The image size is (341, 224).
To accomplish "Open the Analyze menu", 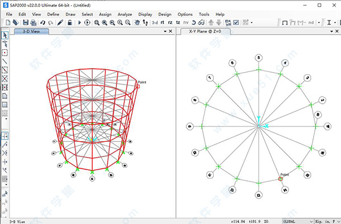I will click(x=125, y=14).
